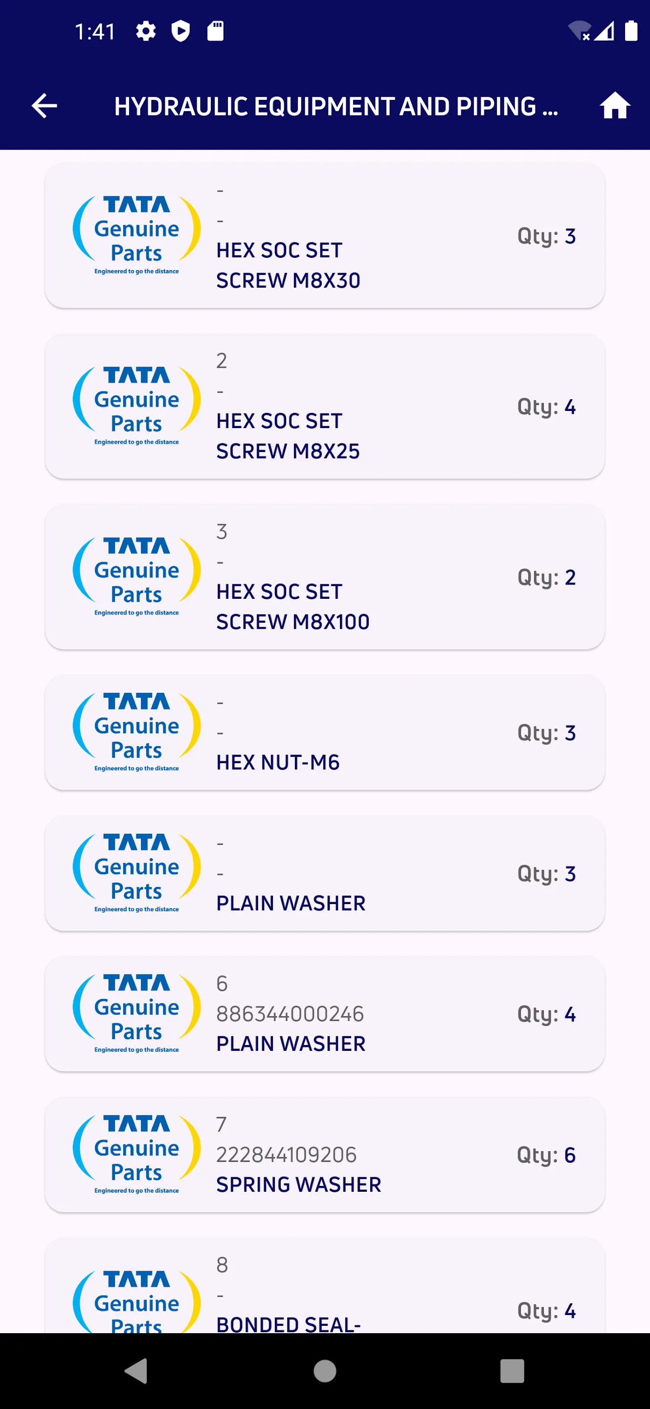The height and width of the screenshot is (1409, 650).
Task: Tap the SD card status icon
Action: [215, 31]
